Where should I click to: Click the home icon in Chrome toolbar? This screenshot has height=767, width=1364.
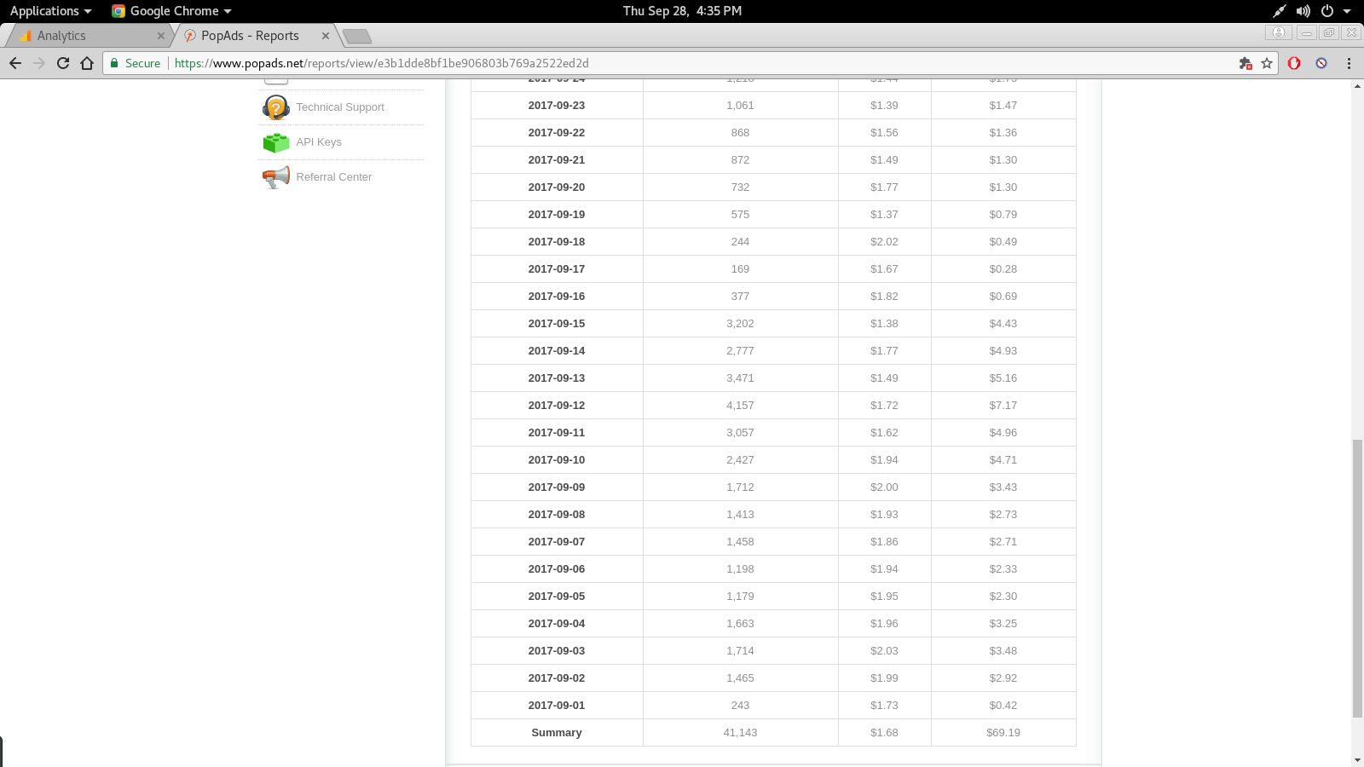point(87,63)
